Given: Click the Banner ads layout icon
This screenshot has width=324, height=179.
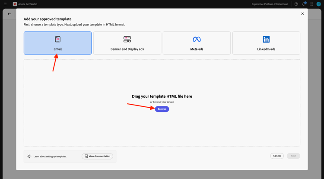Looking at the screenshot, I should click(x=127, y=39).
